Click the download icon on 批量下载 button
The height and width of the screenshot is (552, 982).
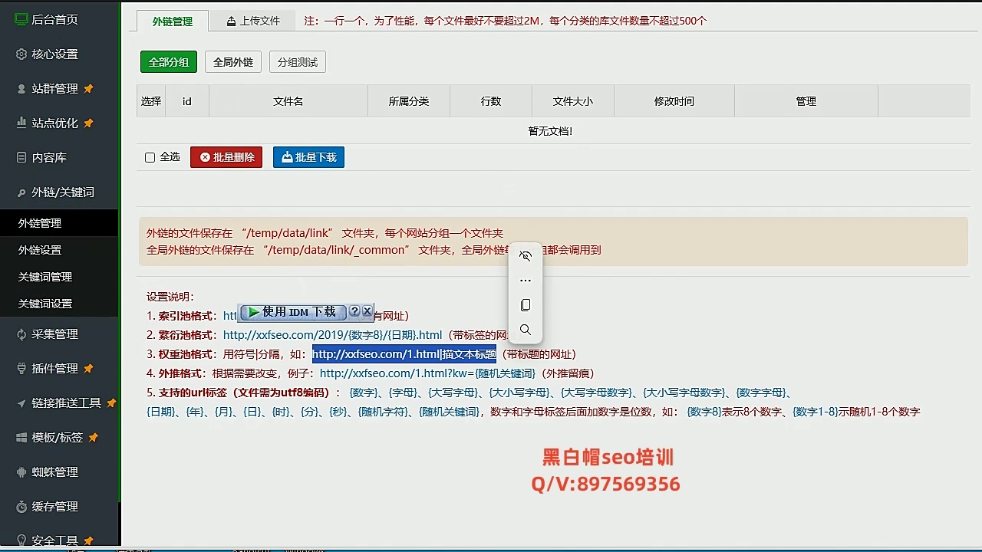pyautogui.click(x=287, y=157)
